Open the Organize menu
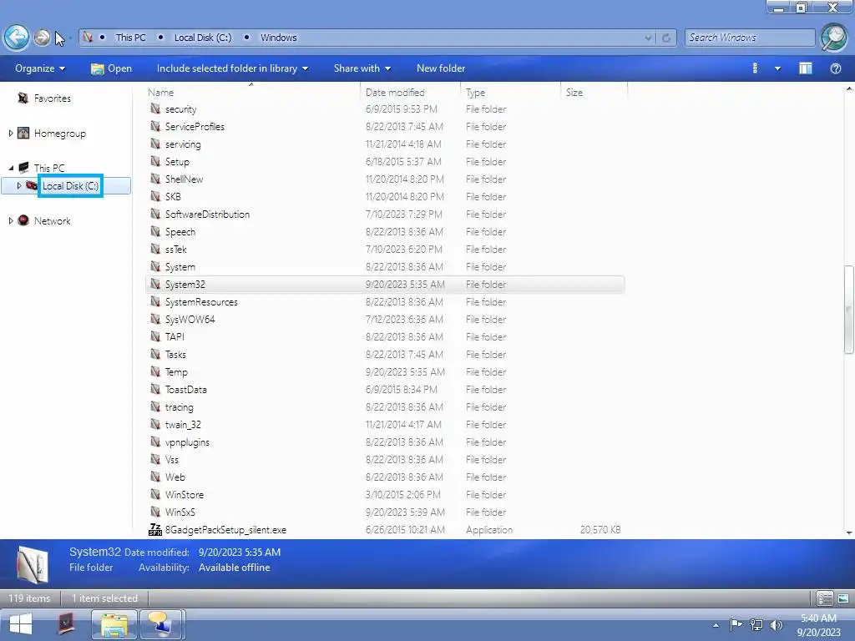The image size is (855, 641). [x=40, y=68]
